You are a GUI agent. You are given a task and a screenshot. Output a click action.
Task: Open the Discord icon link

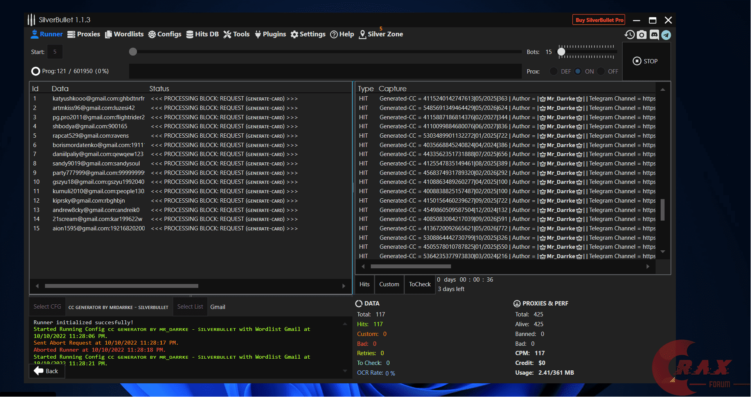point(654,35)
